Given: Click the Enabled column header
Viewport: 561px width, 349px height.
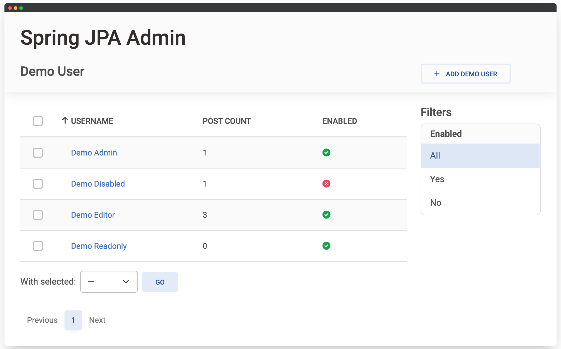Looking at the screenshot, I should [340, 121].
